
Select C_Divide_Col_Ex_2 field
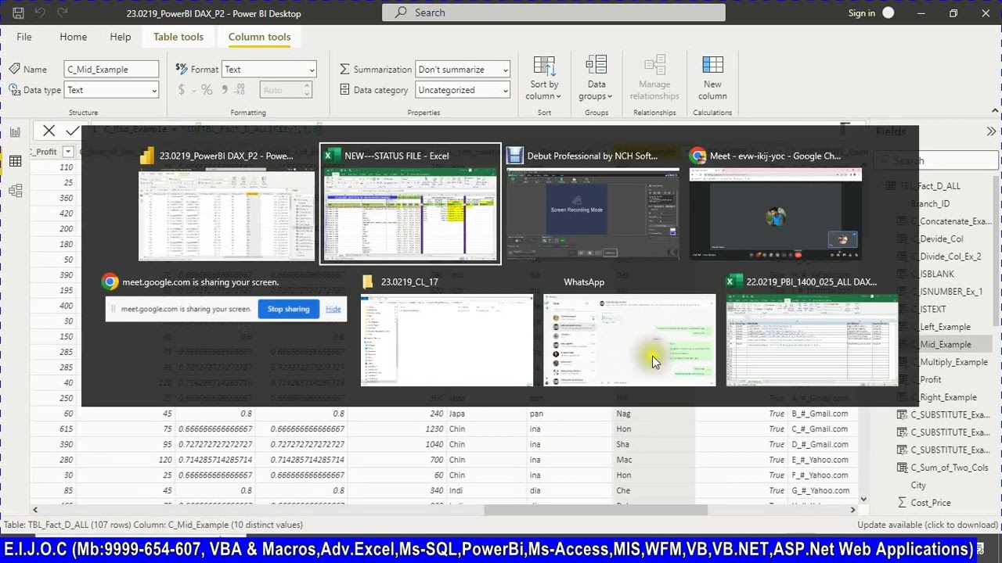coord(946,256)
